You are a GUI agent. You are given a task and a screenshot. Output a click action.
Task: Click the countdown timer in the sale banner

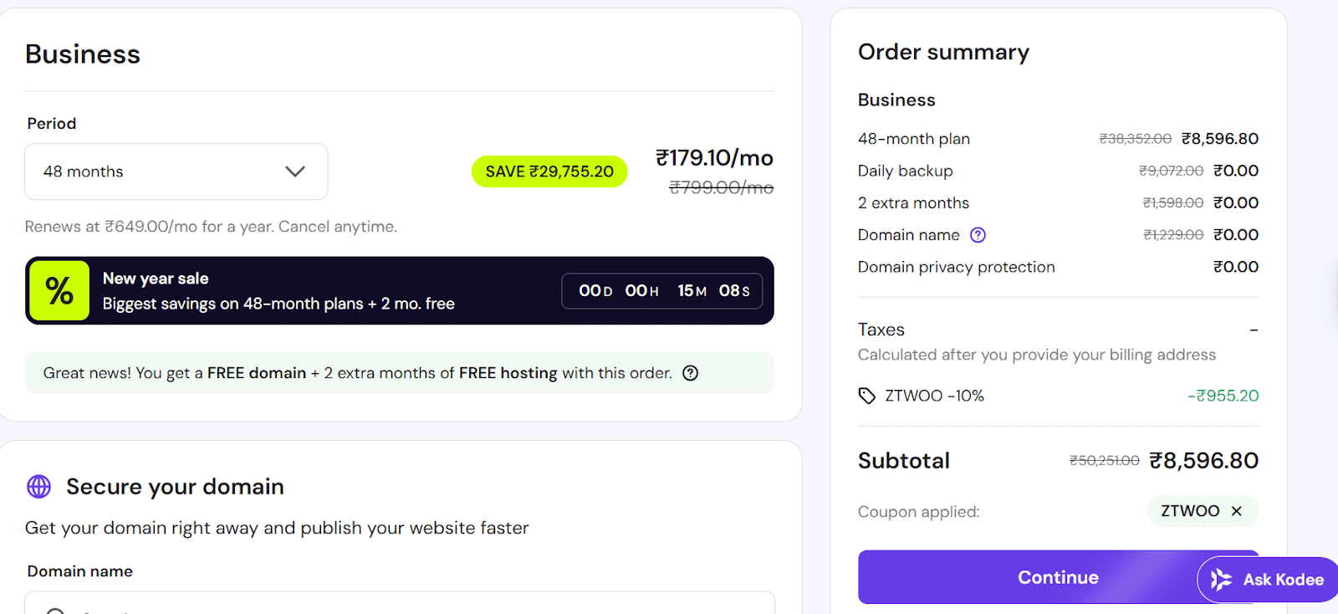coord(661,290)
